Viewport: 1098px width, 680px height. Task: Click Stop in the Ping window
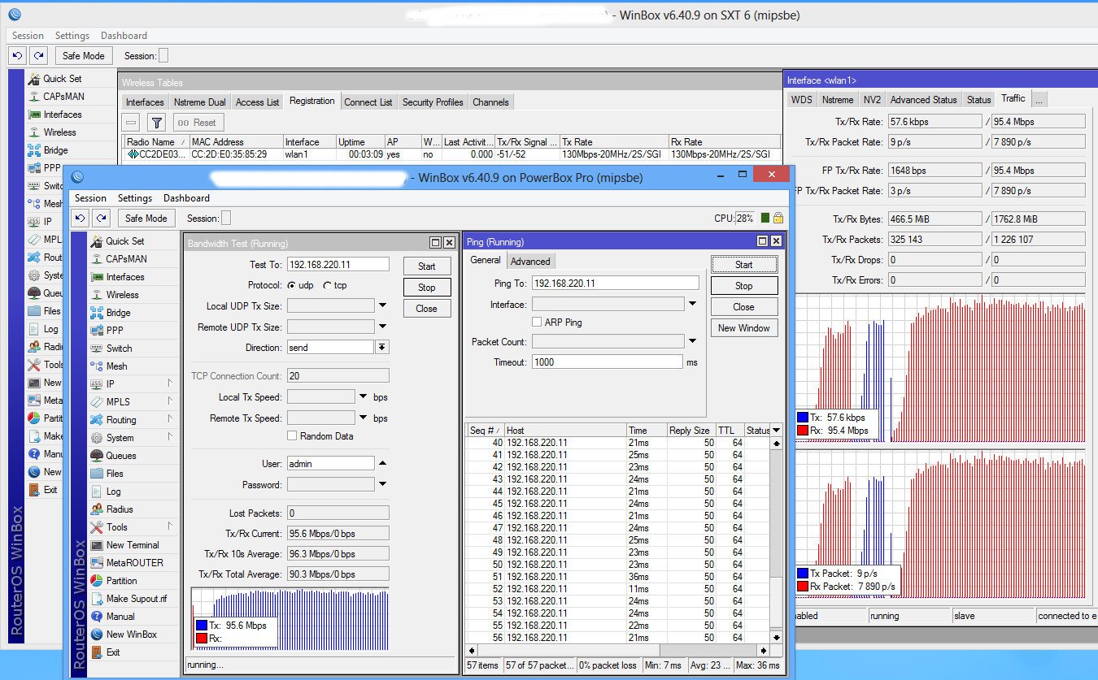click(x=743, y=286)
